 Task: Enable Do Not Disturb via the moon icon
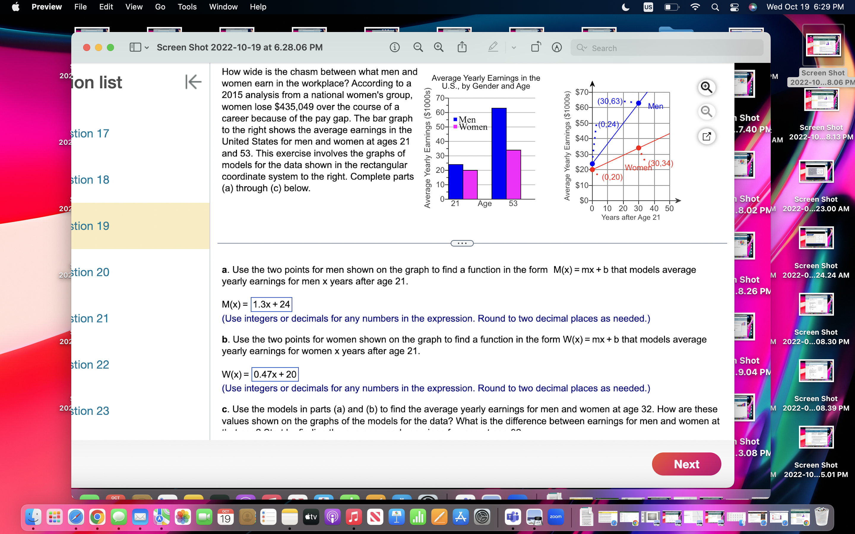pos(625,7)
